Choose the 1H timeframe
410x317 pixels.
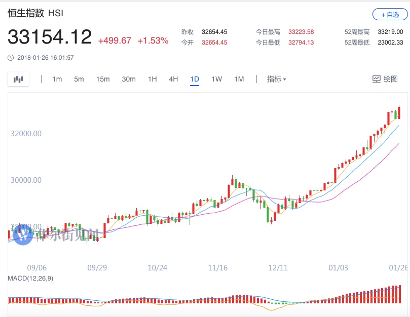point(152,79)
